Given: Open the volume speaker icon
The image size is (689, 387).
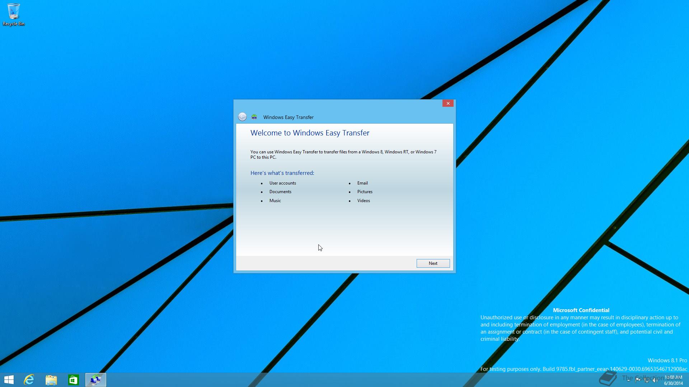Looking at the screenshot, I should tap(655, 380).
